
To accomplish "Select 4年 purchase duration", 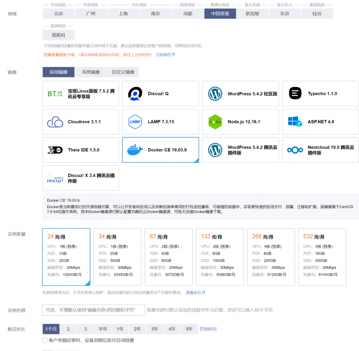I will (172, 329).
